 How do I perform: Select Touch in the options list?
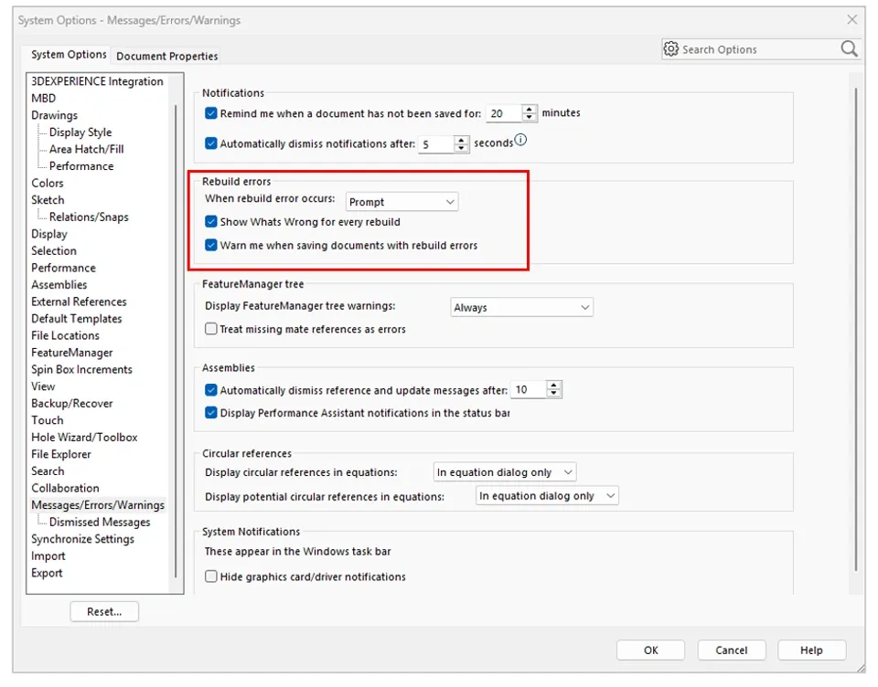tap(48, 420)
